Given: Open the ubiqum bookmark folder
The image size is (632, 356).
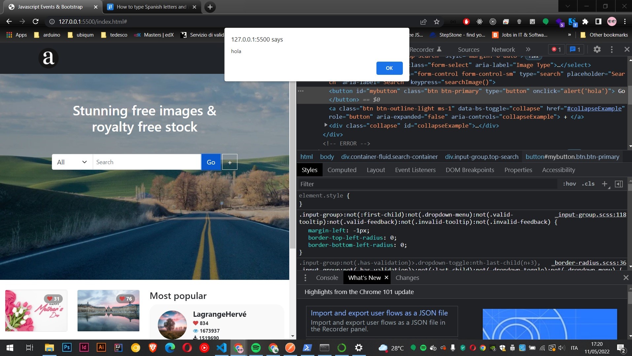Looking at the screenshot, I should pyautogui.click(x=81, y=35).
